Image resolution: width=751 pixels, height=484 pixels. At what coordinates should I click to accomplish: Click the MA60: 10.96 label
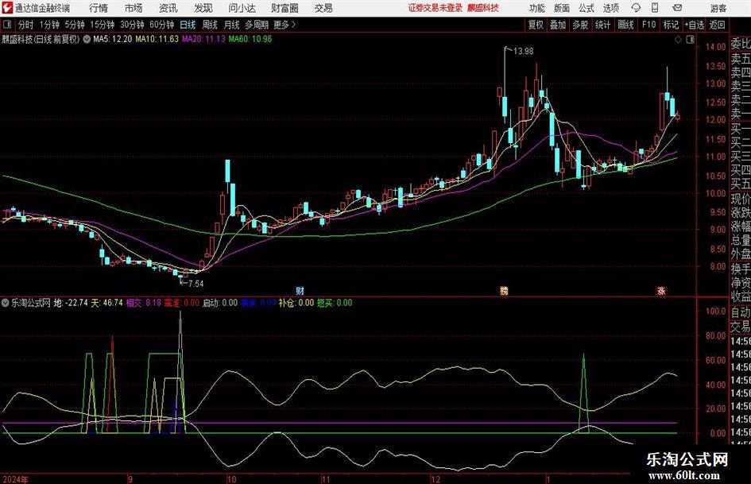250,39
